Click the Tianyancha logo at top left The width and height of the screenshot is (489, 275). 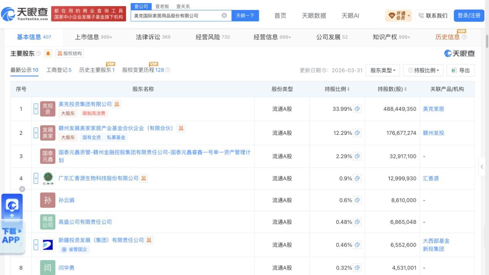pos(25,14)
